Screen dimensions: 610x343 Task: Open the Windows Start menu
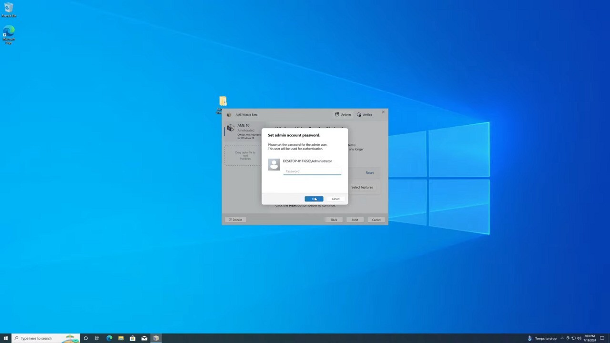(5, 338)
